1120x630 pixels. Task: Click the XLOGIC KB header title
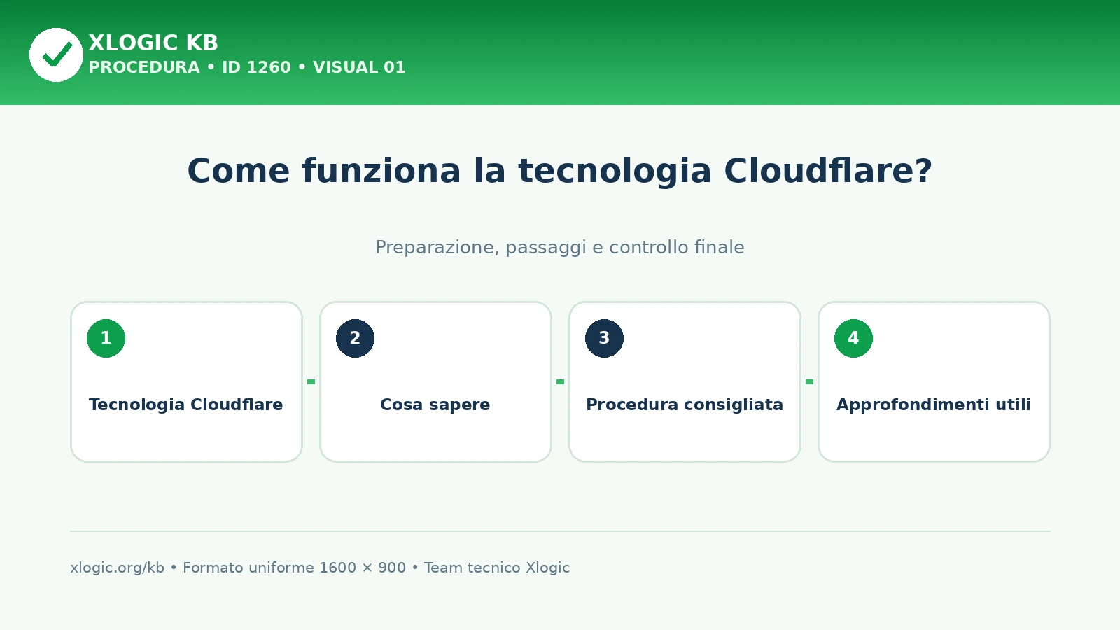coord(153,43)
